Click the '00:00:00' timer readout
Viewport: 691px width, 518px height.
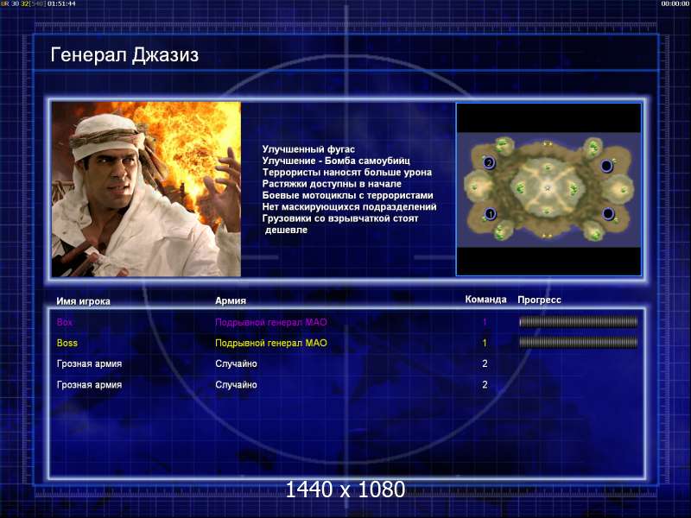675,3
